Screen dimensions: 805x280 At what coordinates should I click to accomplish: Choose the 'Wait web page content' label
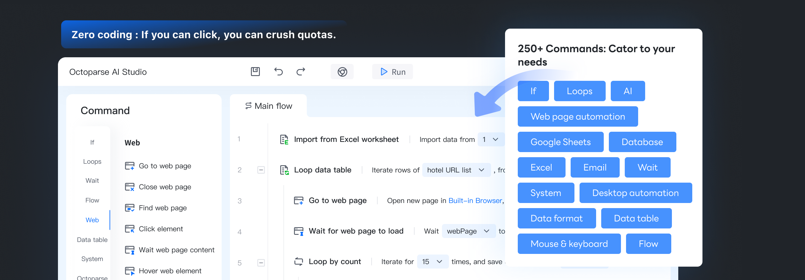pyautogui.click(x=177, y=250)
